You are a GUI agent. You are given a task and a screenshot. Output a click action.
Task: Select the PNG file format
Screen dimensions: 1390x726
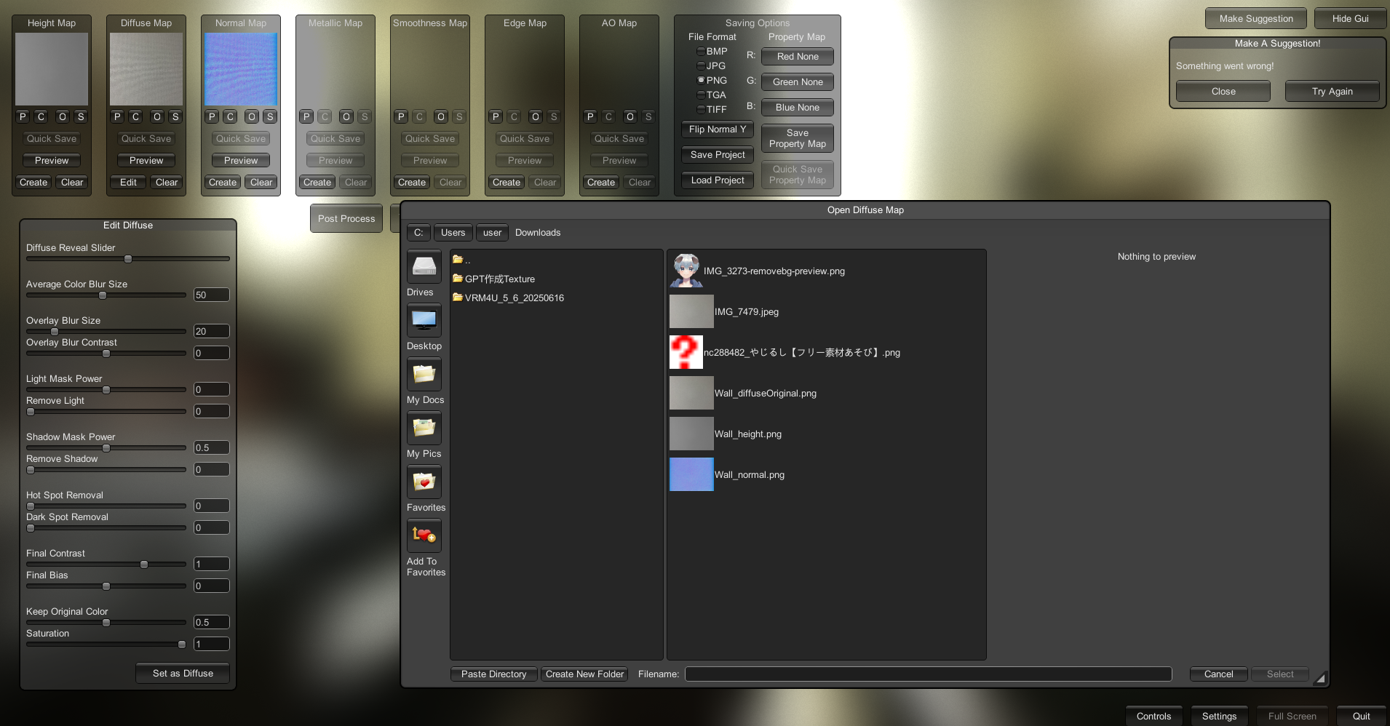pyautogui.click(x=701, y=80)
